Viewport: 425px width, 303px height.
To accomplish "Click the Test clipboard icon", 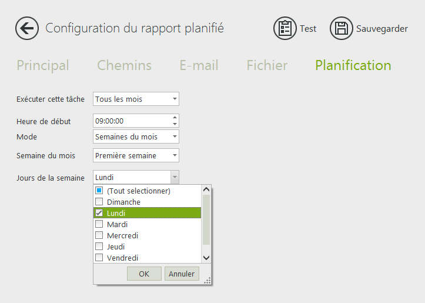I will click(x=285, y=28).
